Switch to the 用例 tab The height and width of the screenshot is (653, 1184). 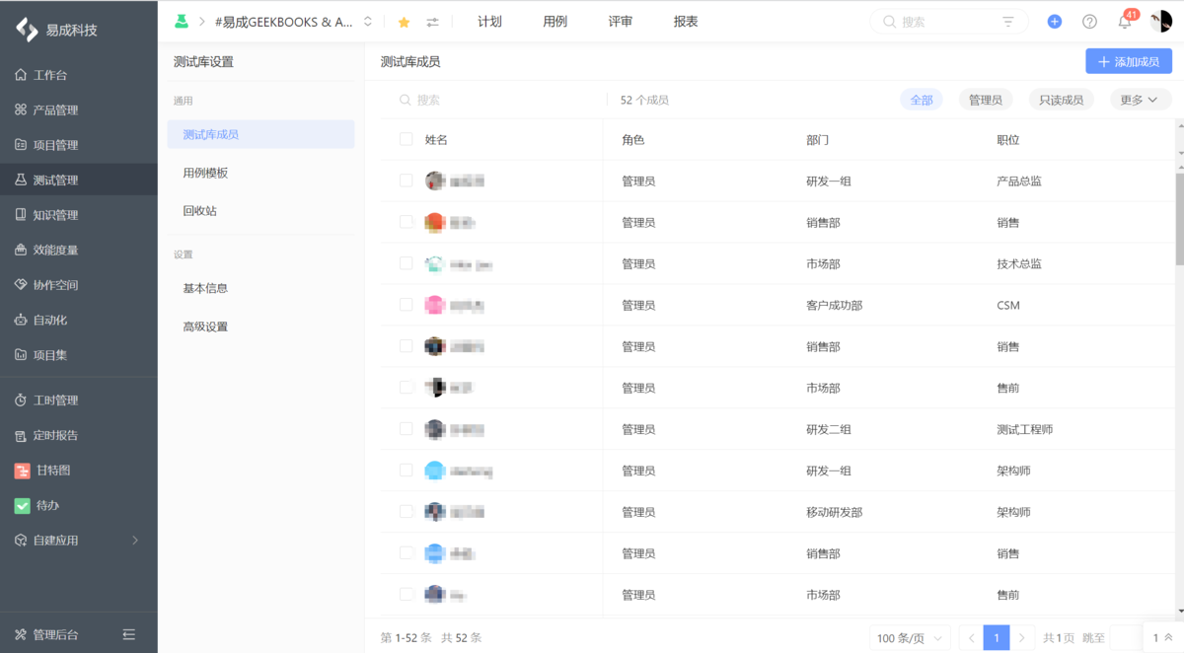[555, 21]
